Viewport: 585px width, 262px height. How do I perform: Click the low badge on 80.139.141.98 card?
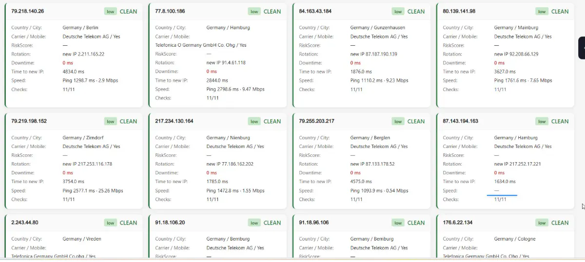pyautogui.click(x=542, y=12)
